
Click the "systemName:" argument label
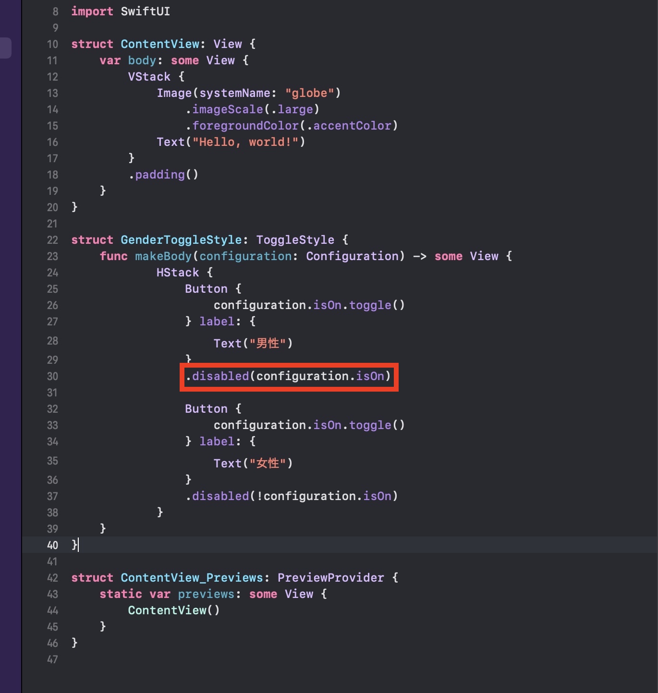[x=238, y=93]
